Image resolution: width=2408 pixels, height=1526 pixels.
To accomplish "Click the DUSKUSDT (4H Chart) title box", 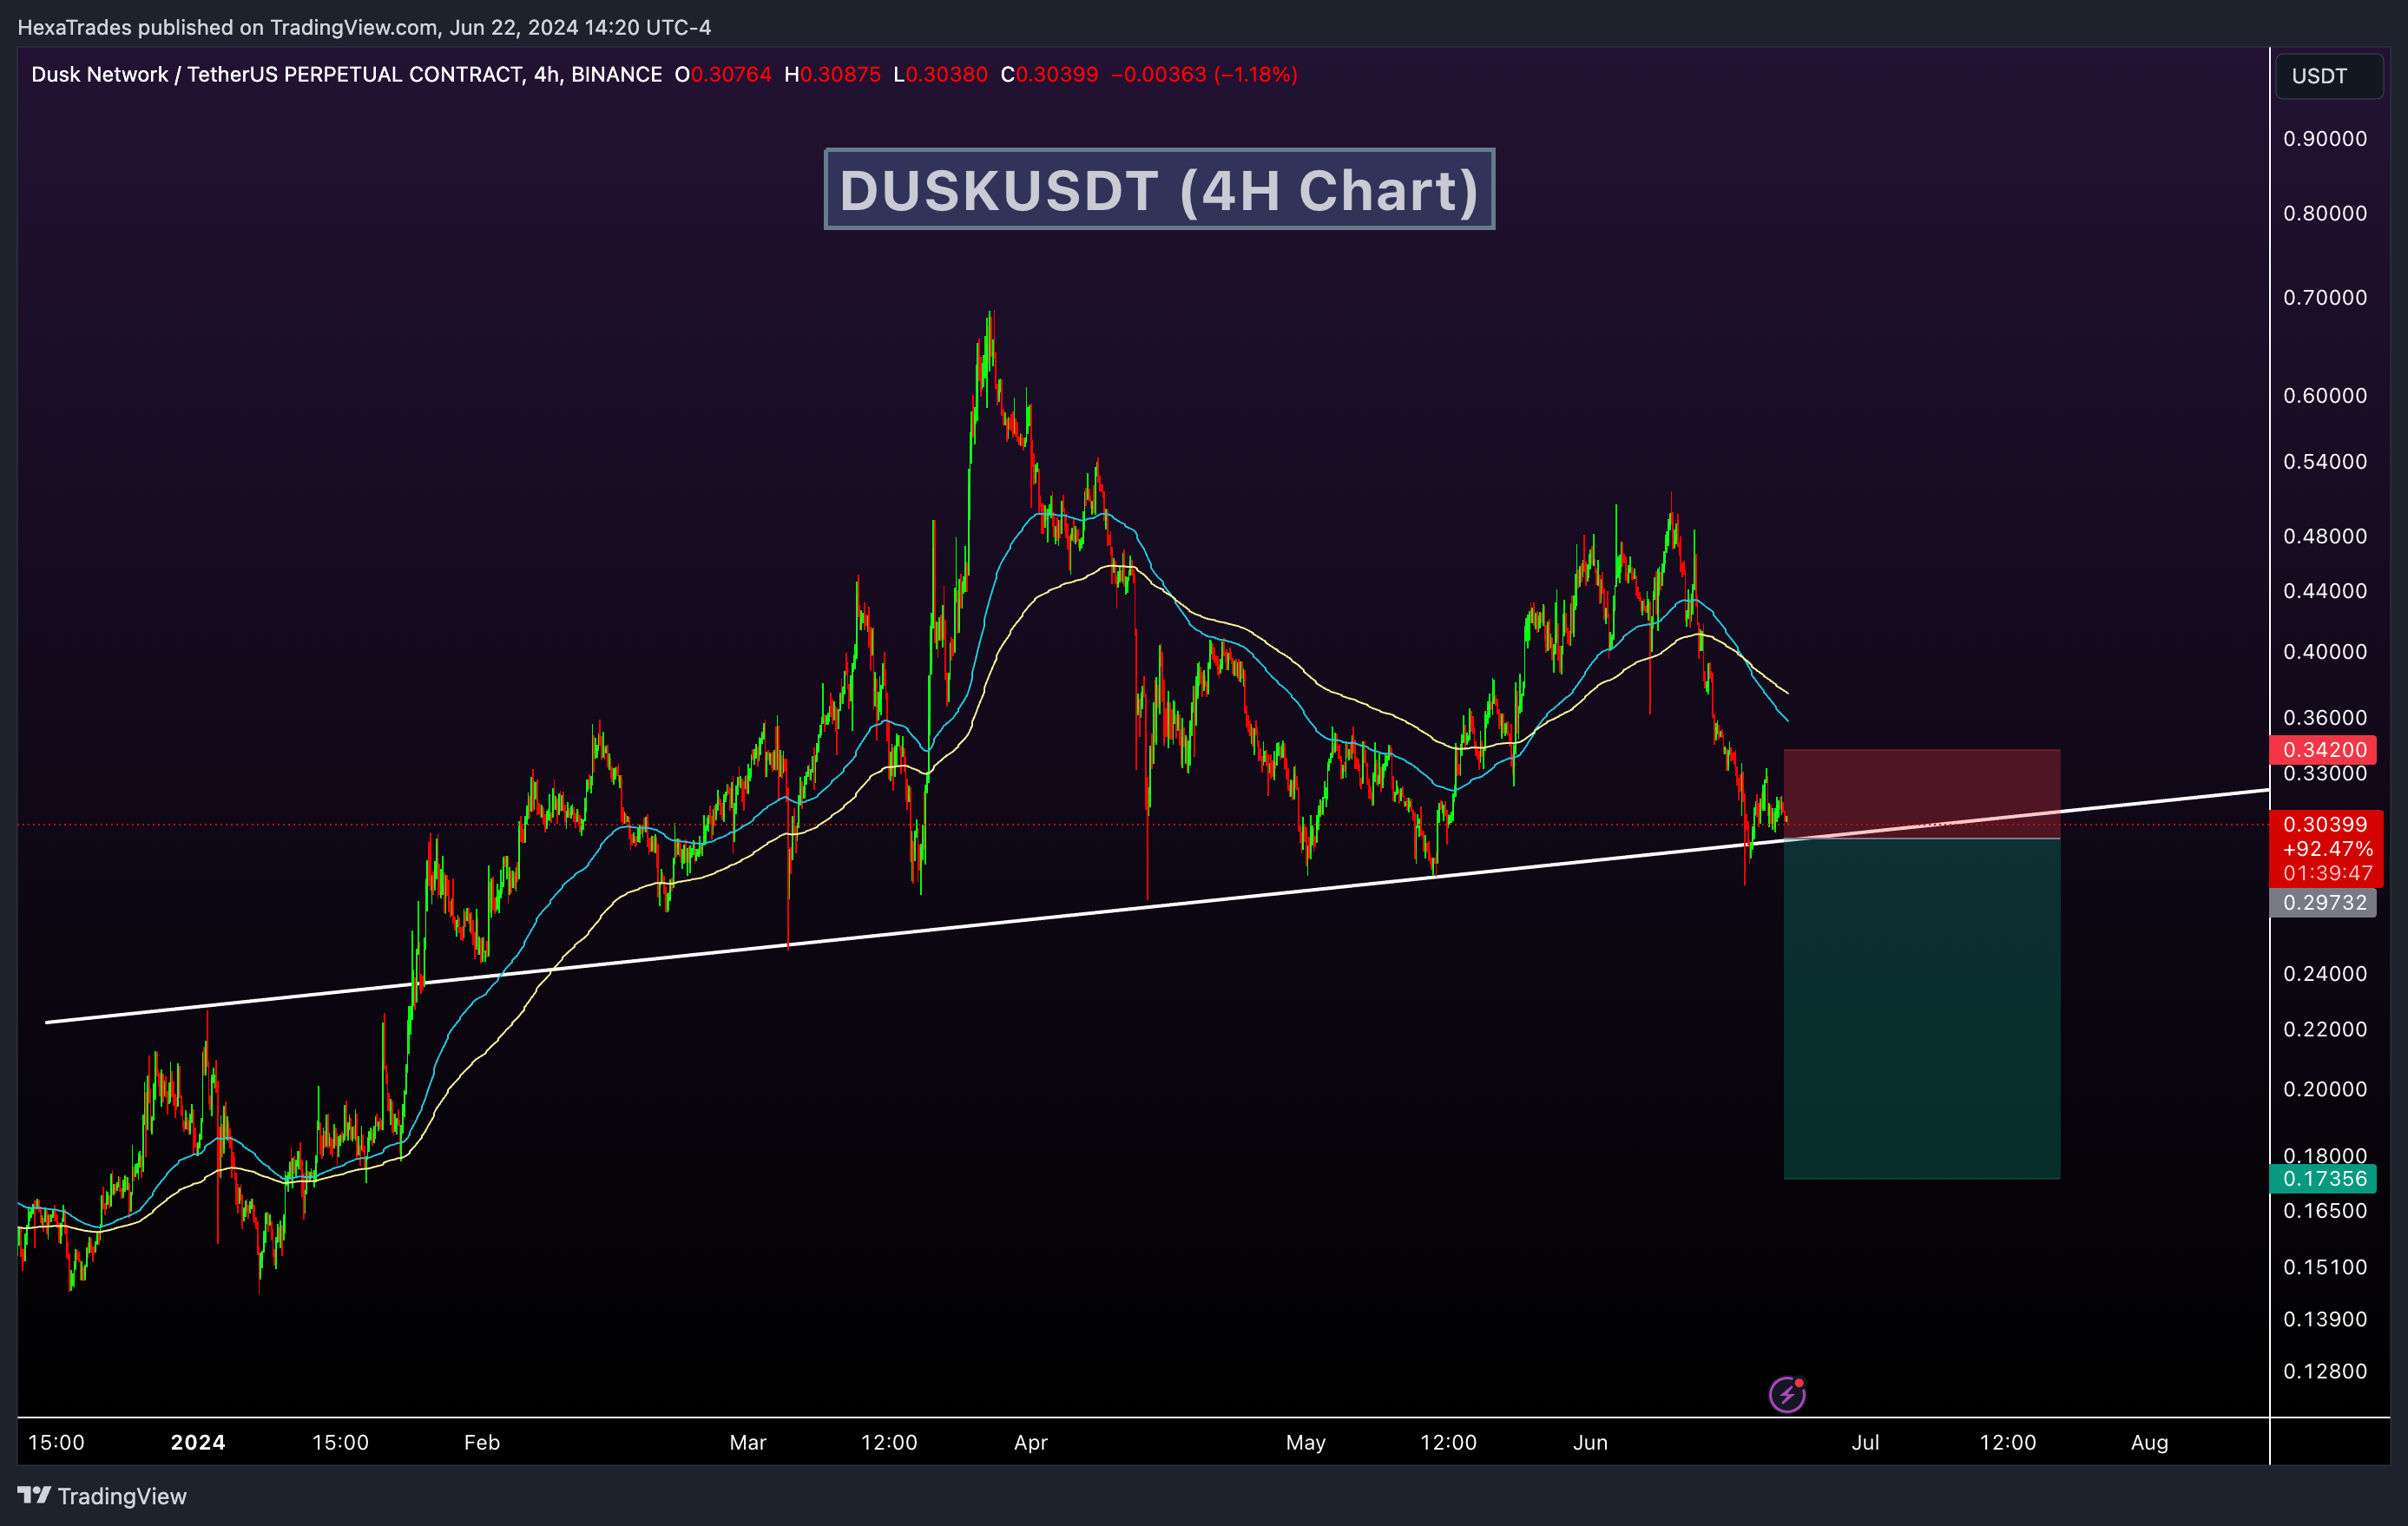I will click(x=1159, y=189).
